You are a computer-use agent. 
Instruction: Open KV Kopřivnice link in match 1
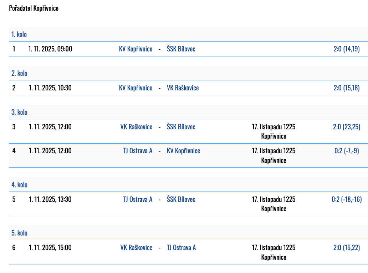[x=136, y=49]
